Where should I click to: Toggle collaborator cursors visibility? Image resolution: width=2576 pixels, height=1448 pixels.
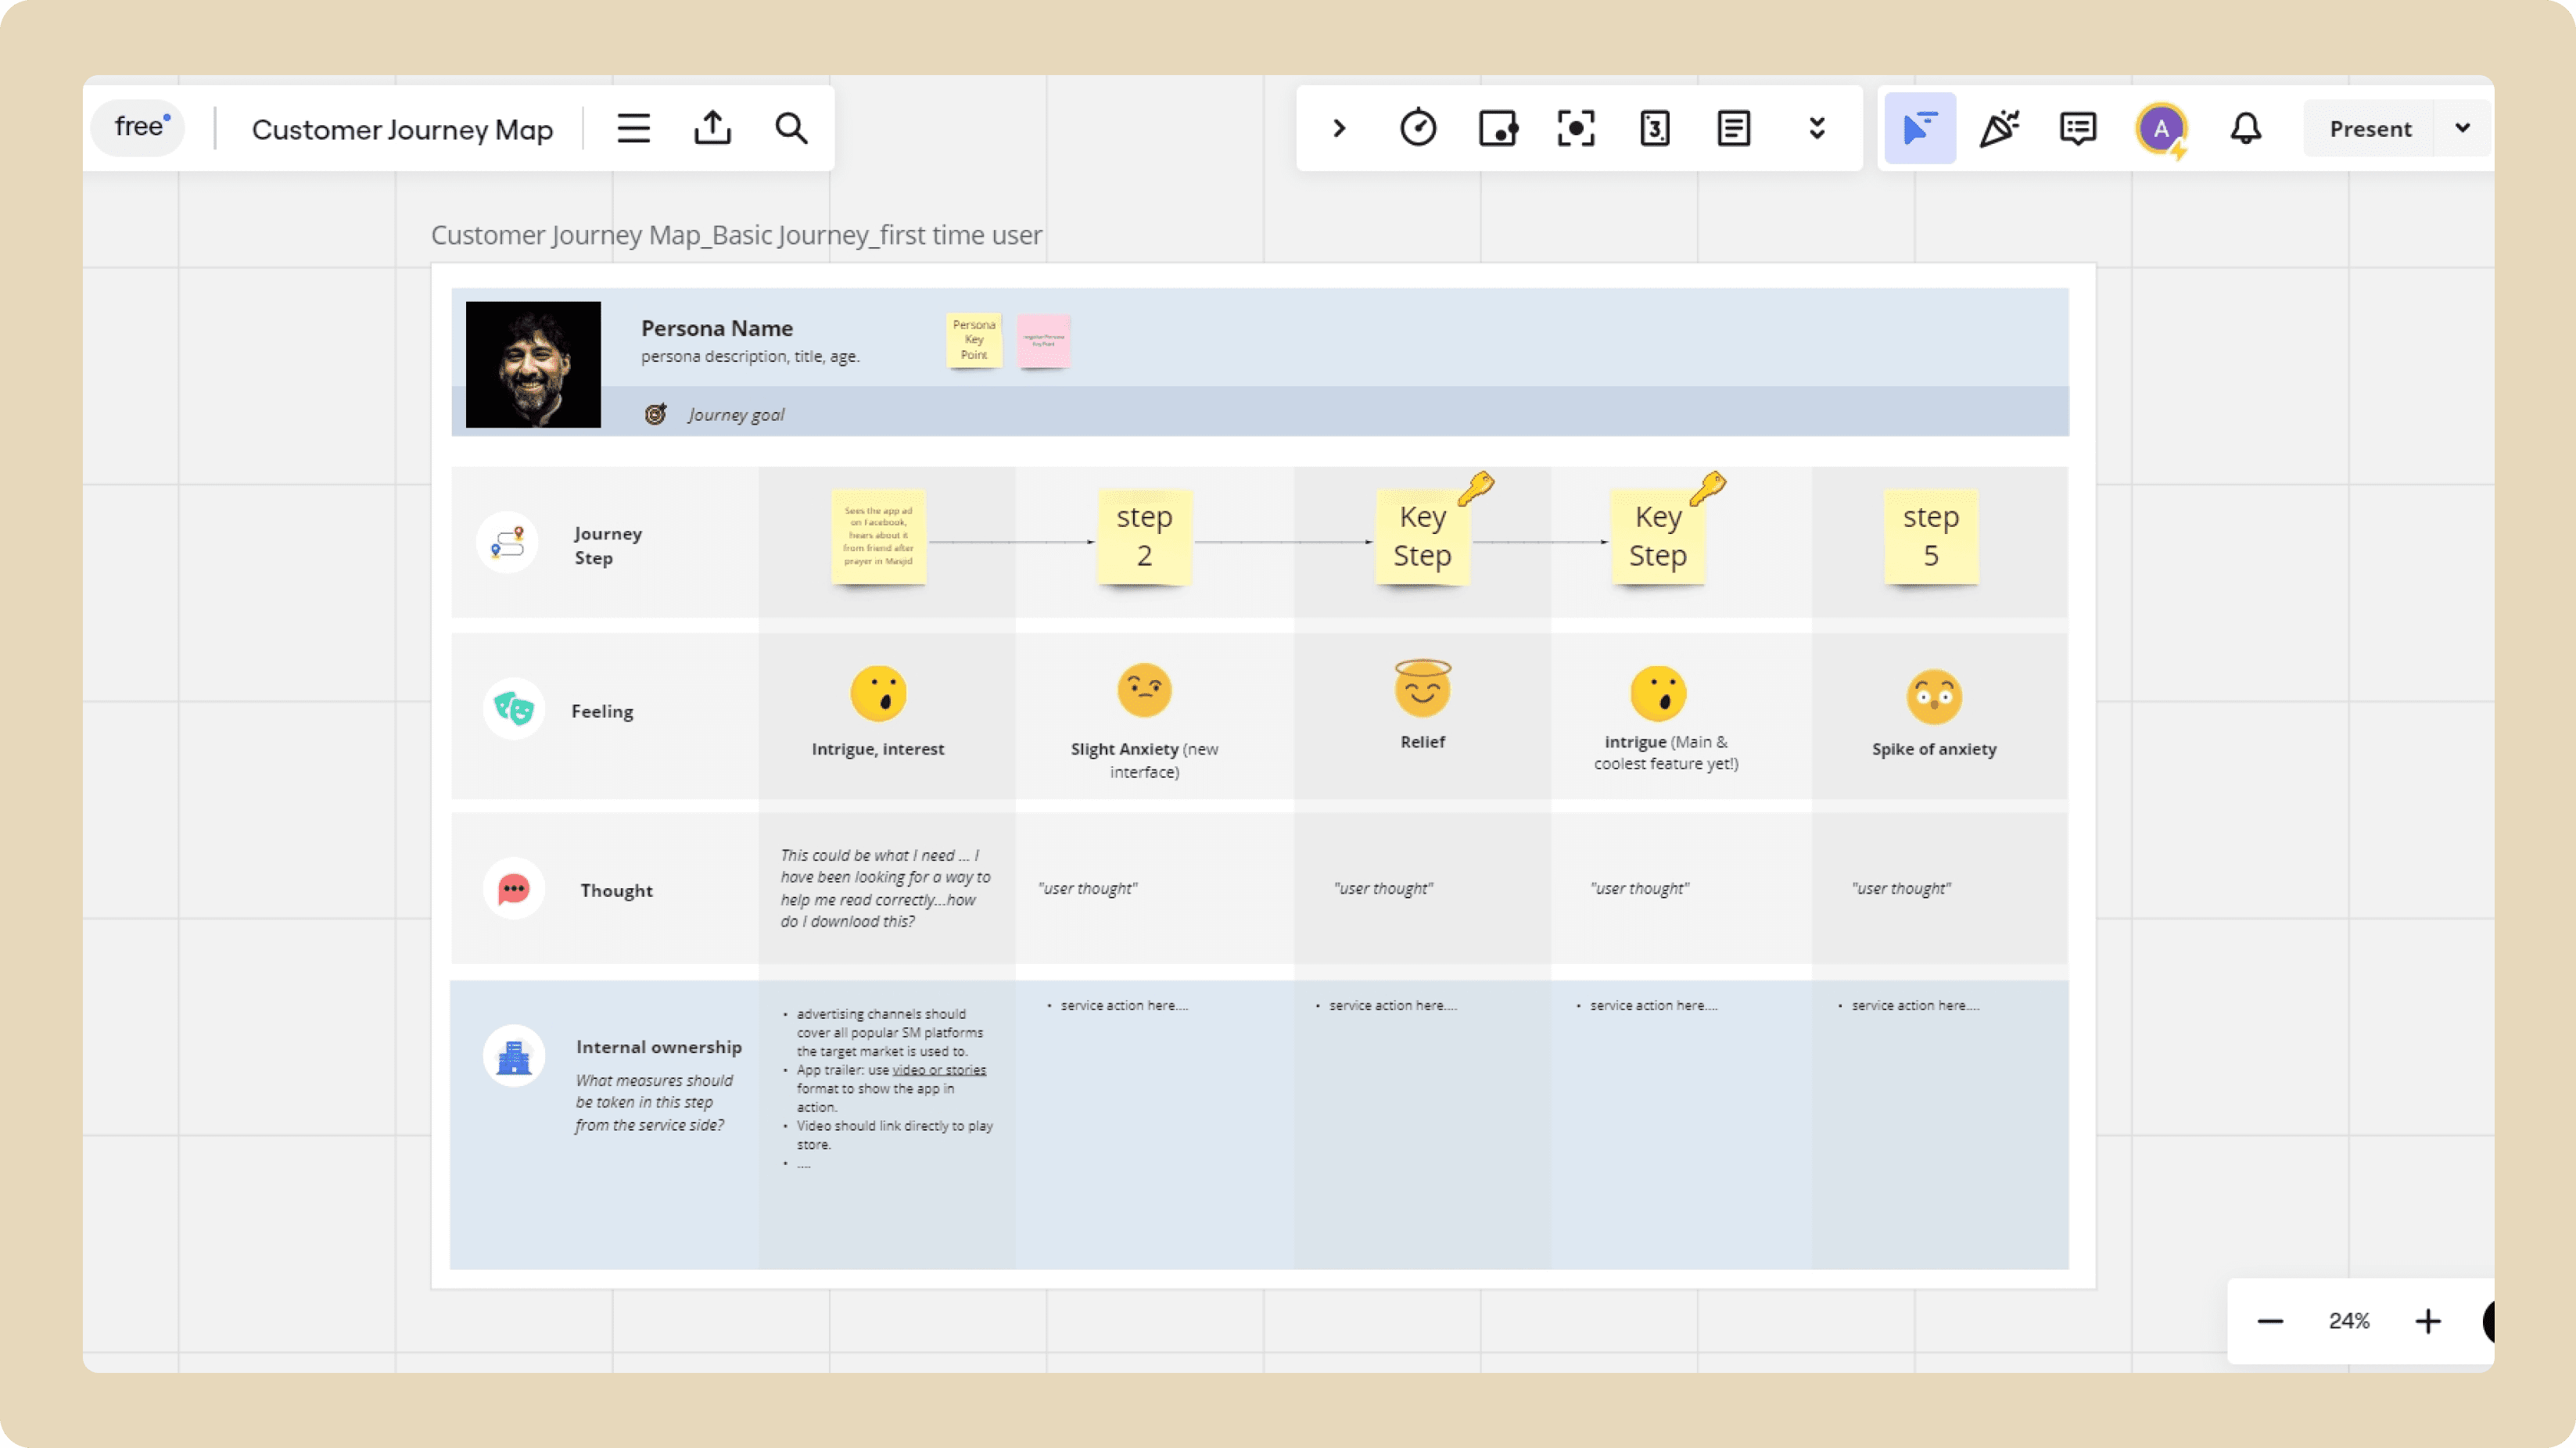tap(1919, 128)
